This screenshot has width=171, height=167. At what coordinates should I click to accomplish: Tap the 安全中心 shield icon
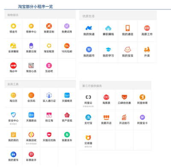[13, 115]
